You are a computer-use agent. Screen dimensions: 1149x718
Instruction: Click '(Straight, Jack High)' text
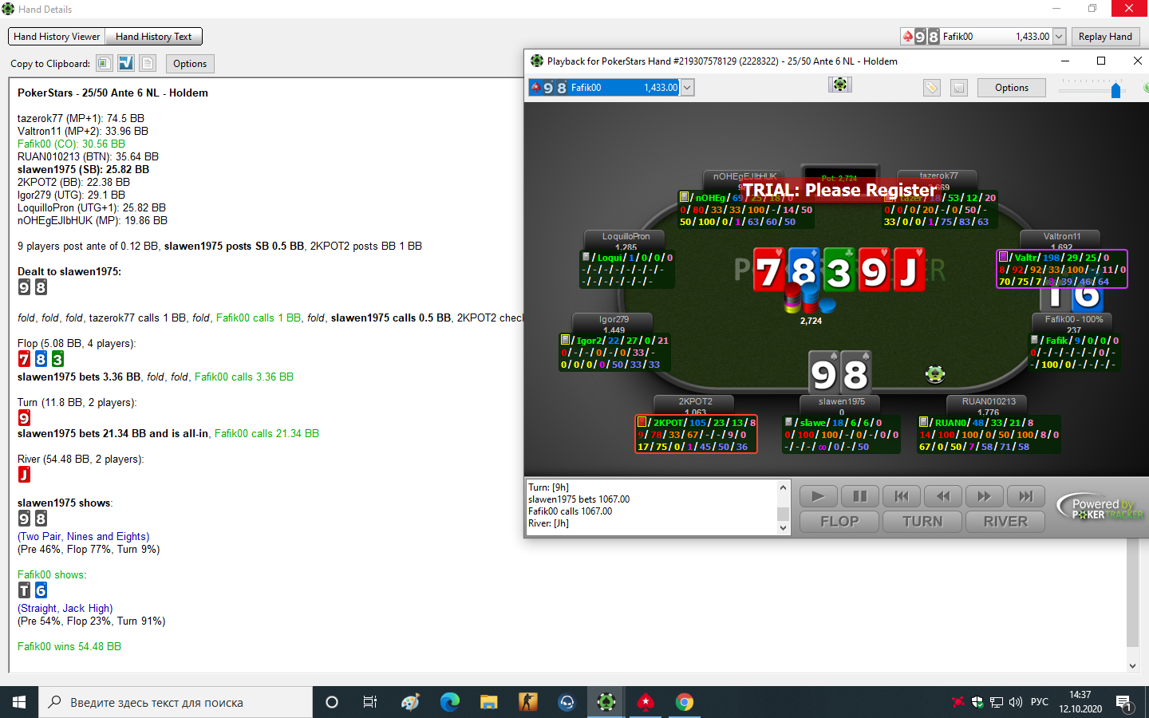coord(65,608)
